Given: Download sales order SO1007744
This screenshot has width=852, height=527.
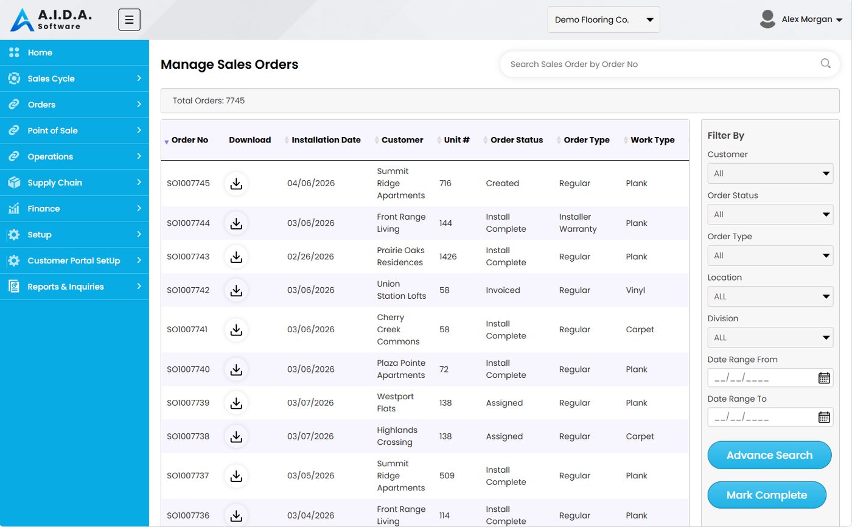Looking at the screenshot, I should pyautogui.click(x=237, y=223).
